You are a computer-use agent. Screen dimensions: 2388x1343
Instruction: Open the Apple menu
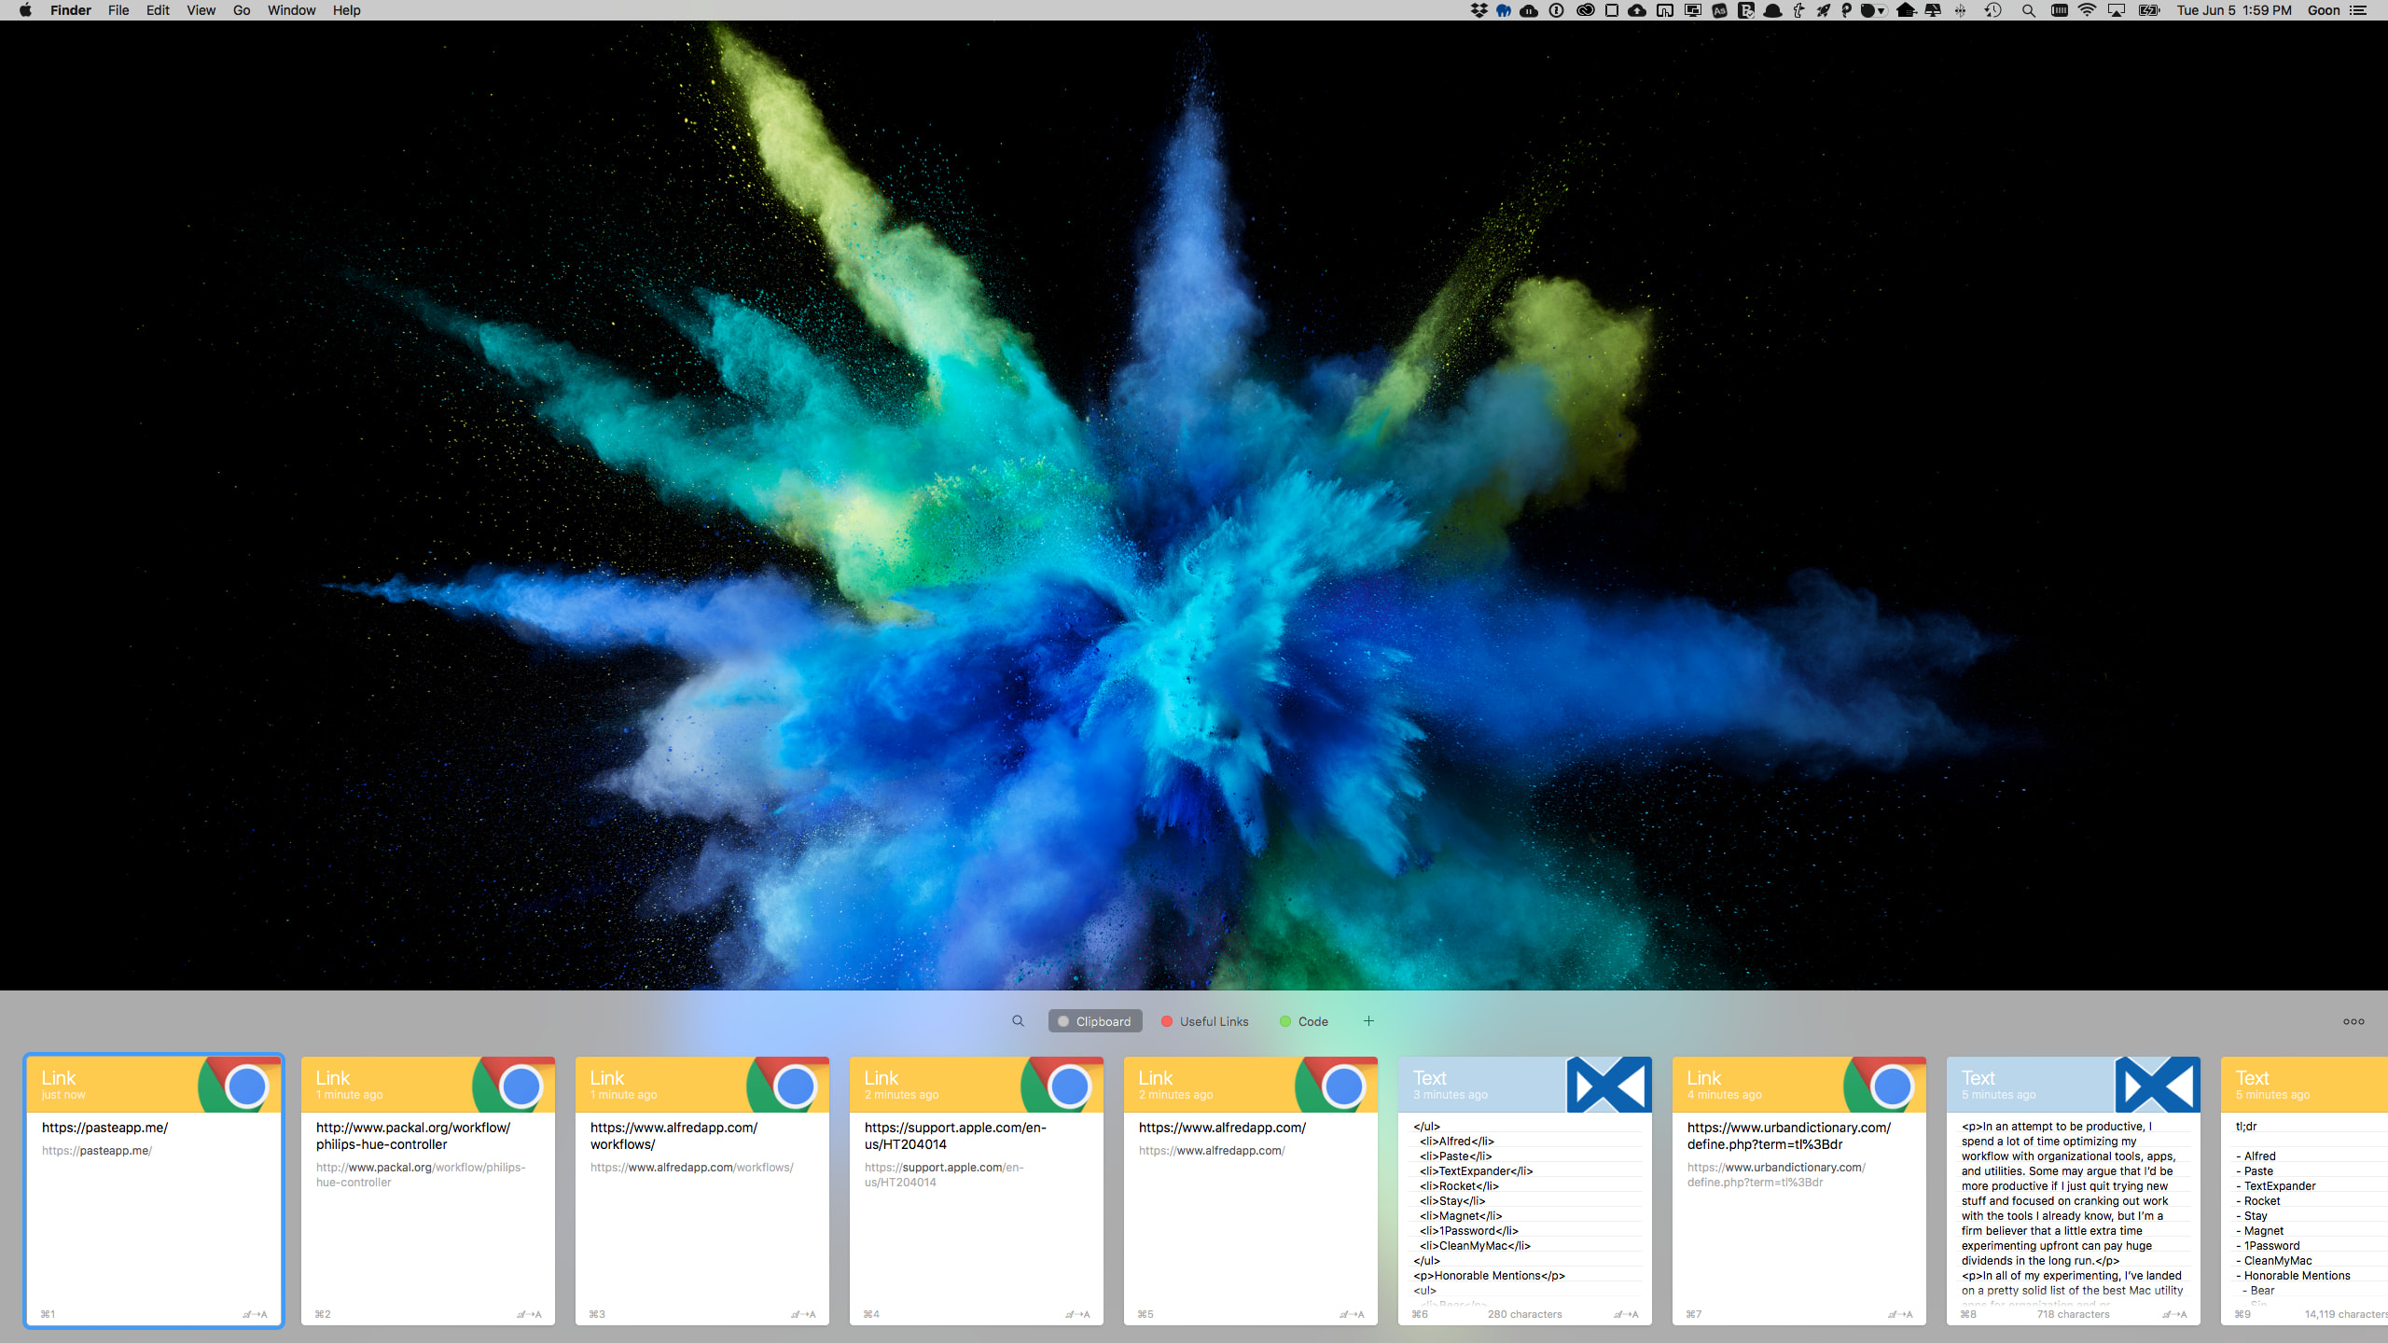click(x=25, y=10)
